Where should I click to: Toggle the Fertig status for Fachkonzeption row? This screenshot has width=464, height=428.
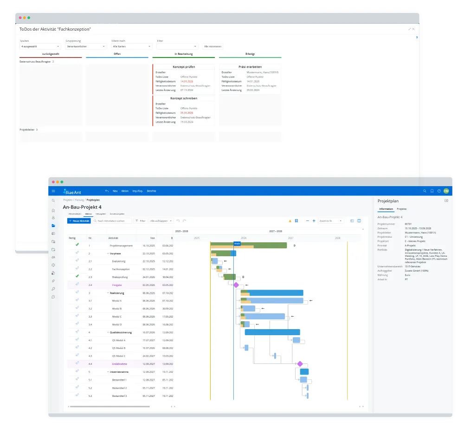(x=77, y=269)
